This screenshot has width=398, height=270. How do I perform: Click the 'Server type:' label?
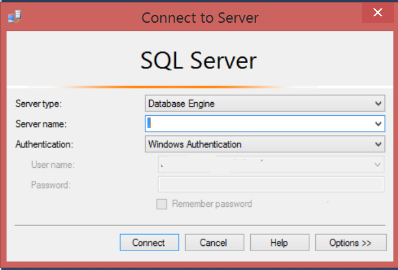[x=38, y=103]
